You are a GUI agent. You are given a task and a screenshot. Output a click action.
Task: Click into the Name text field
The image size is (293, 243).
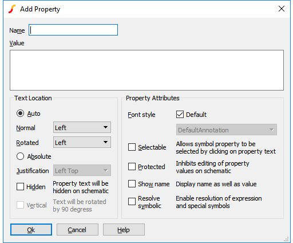[x=73, y=30]
